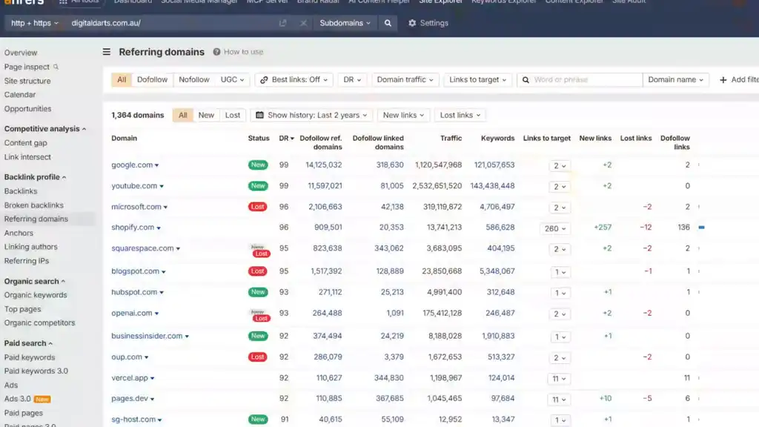The image size is (759, 427).
Task: Open Overview in the sidebar
Action: click(21, 53)
